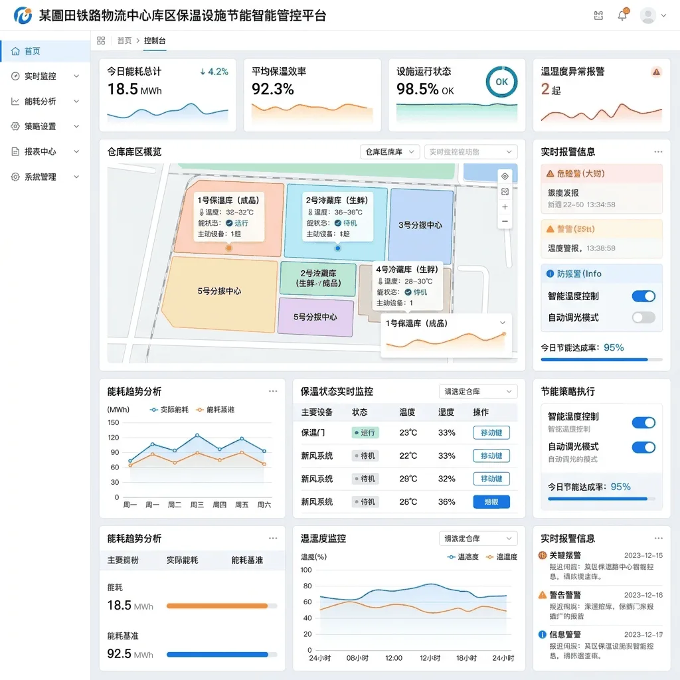Click the user avatar icon
Viewport: 680px width, 680px height.
(x=648, y=16)
